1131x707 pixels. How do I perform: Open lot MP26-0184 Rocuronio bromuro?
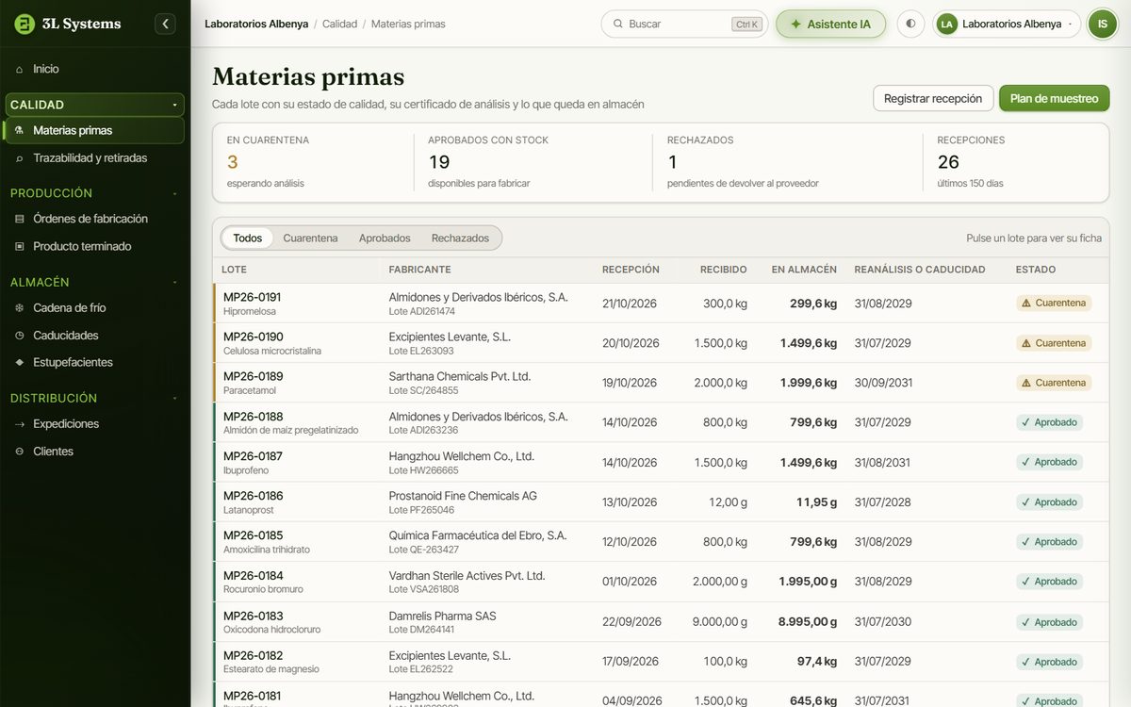tap(661, 582)
